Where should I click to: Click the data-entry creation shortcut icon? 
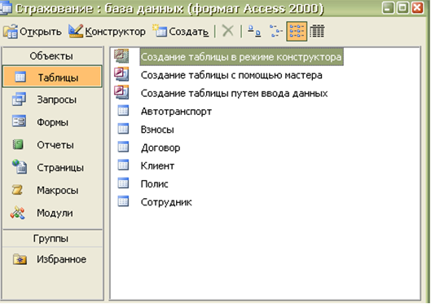pyautogui.click(x=121, y=92)
